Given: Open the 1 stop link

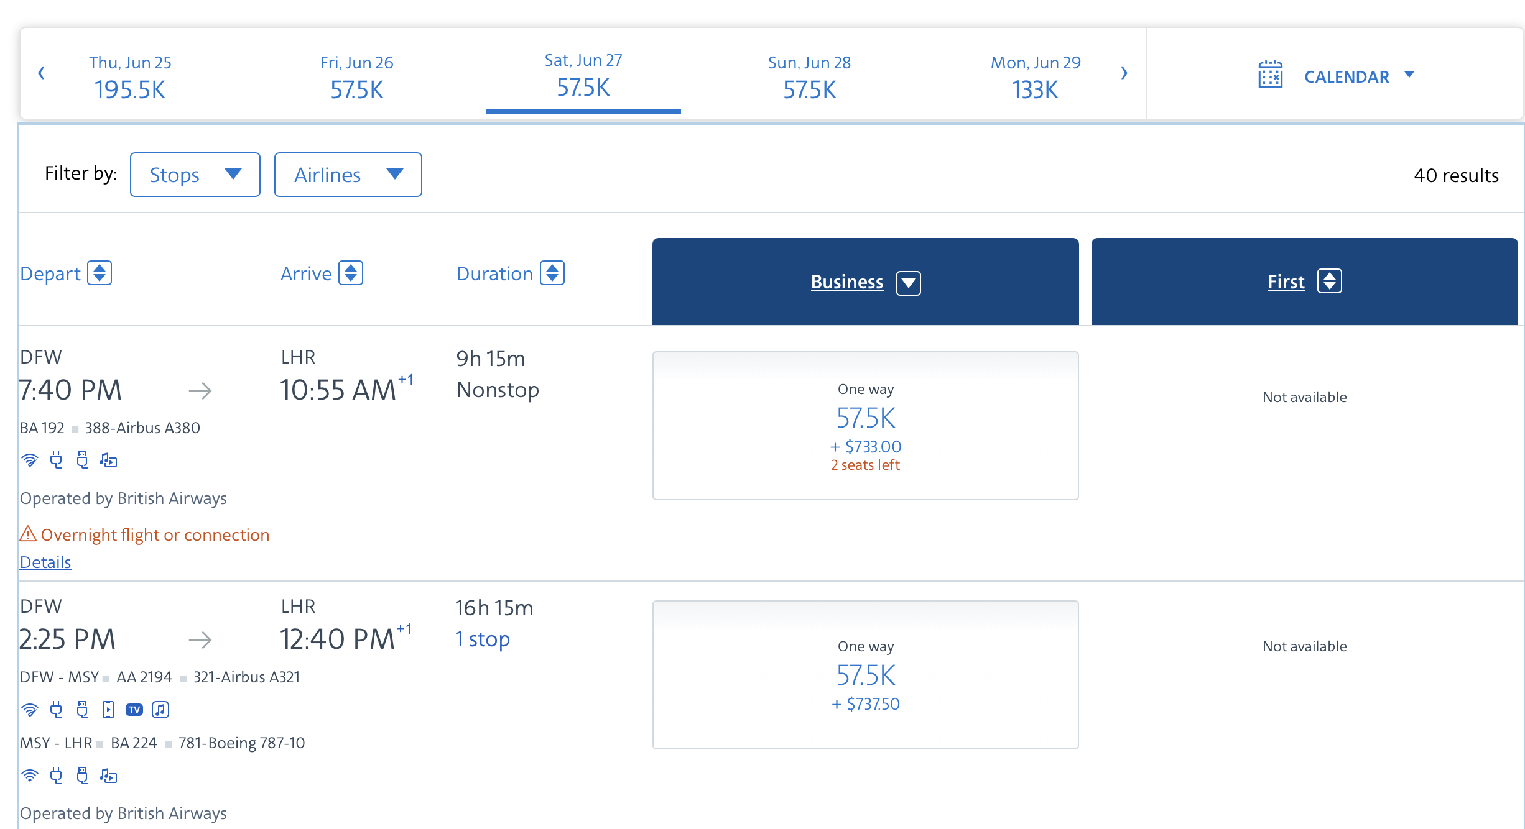Looking at the screenshot, I should click(x=482, y=639).
